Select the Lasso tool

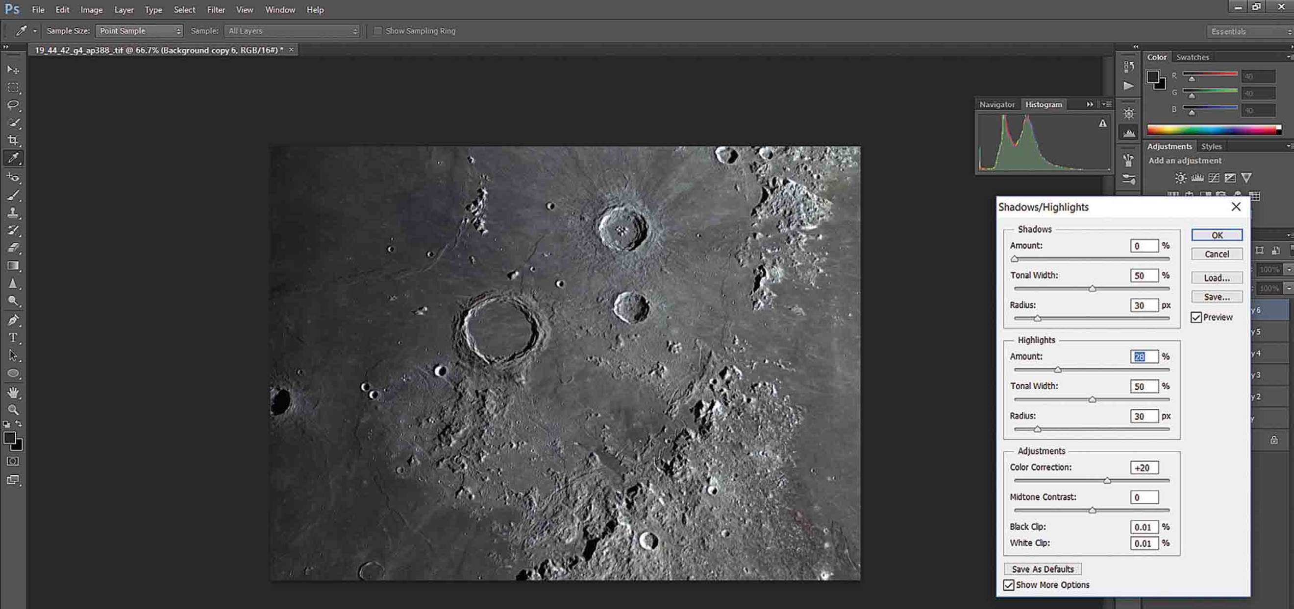coord(13,105)
